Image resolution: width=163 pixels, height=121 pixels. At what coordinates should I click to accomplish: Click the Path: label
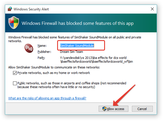[x=41, y=58]
